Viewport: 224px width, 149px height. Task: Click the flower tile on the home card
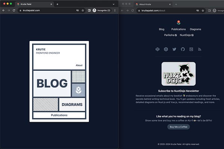[x=78, y=90]
